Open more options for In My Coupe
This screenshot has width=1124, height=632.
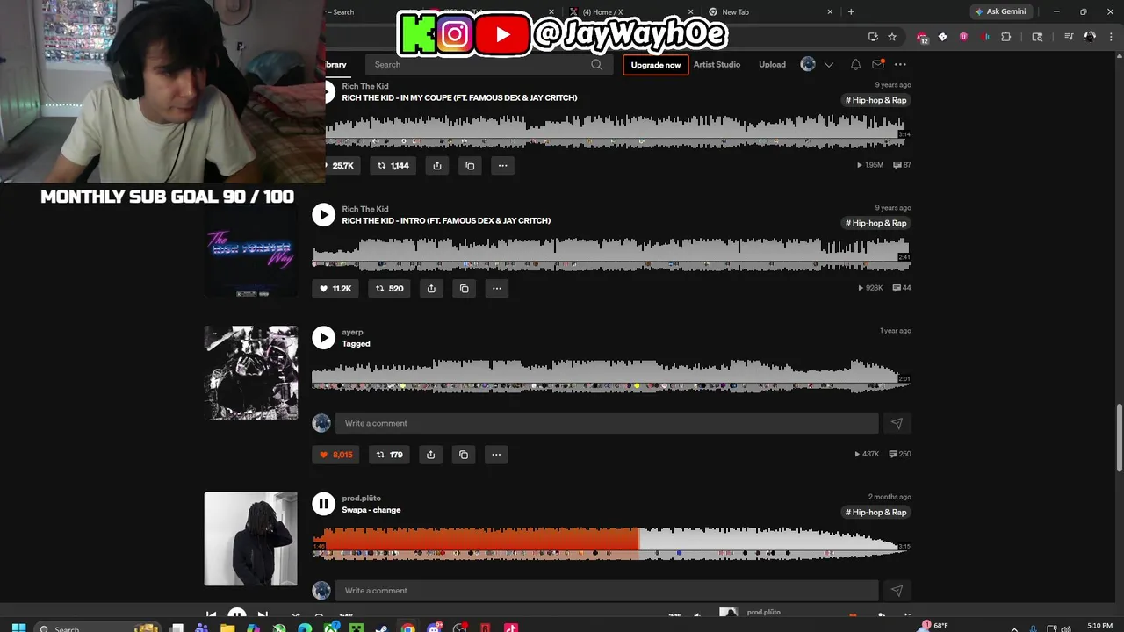503,165
